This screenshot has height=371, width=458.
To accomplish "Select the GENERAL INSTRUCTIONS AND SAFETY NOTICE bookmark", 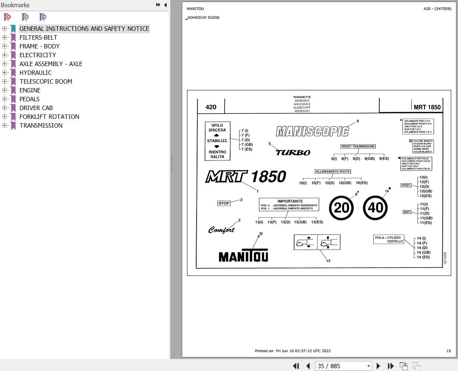I will 84,28.
